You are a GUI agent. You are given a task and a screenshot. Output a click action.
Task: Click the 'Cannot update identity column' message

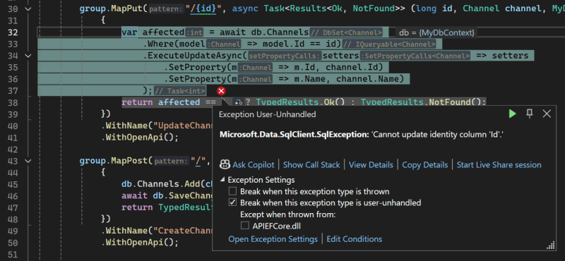tap(437, 135)
